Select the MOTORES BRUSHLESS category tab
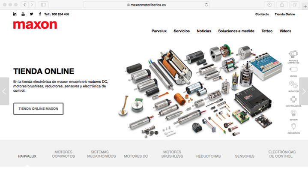The height and width of the screenshot is (180, 308). point(172,154)
